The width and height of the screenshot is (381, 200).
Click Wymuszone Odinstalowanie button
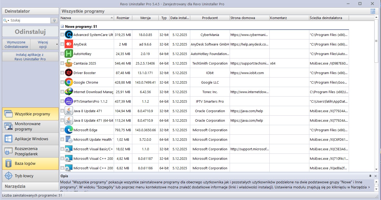coord(16,44)
